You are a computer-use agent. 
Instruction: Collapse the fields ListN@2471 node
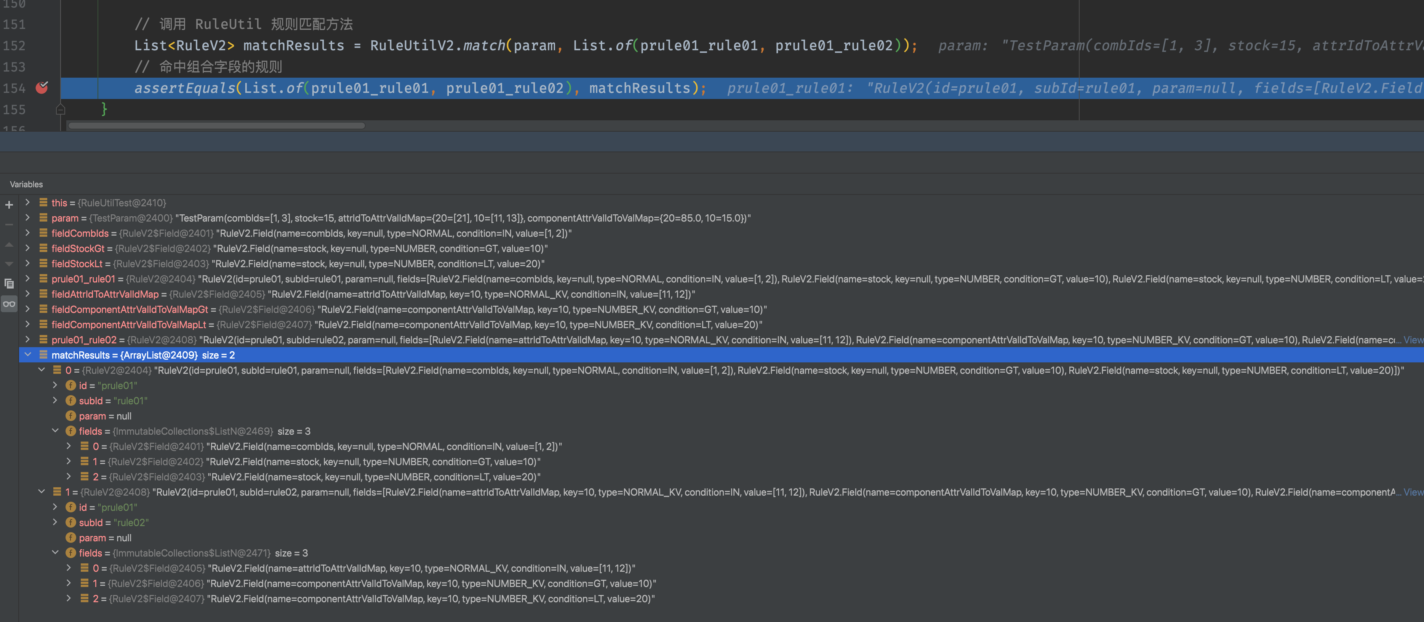coord(55,552)
